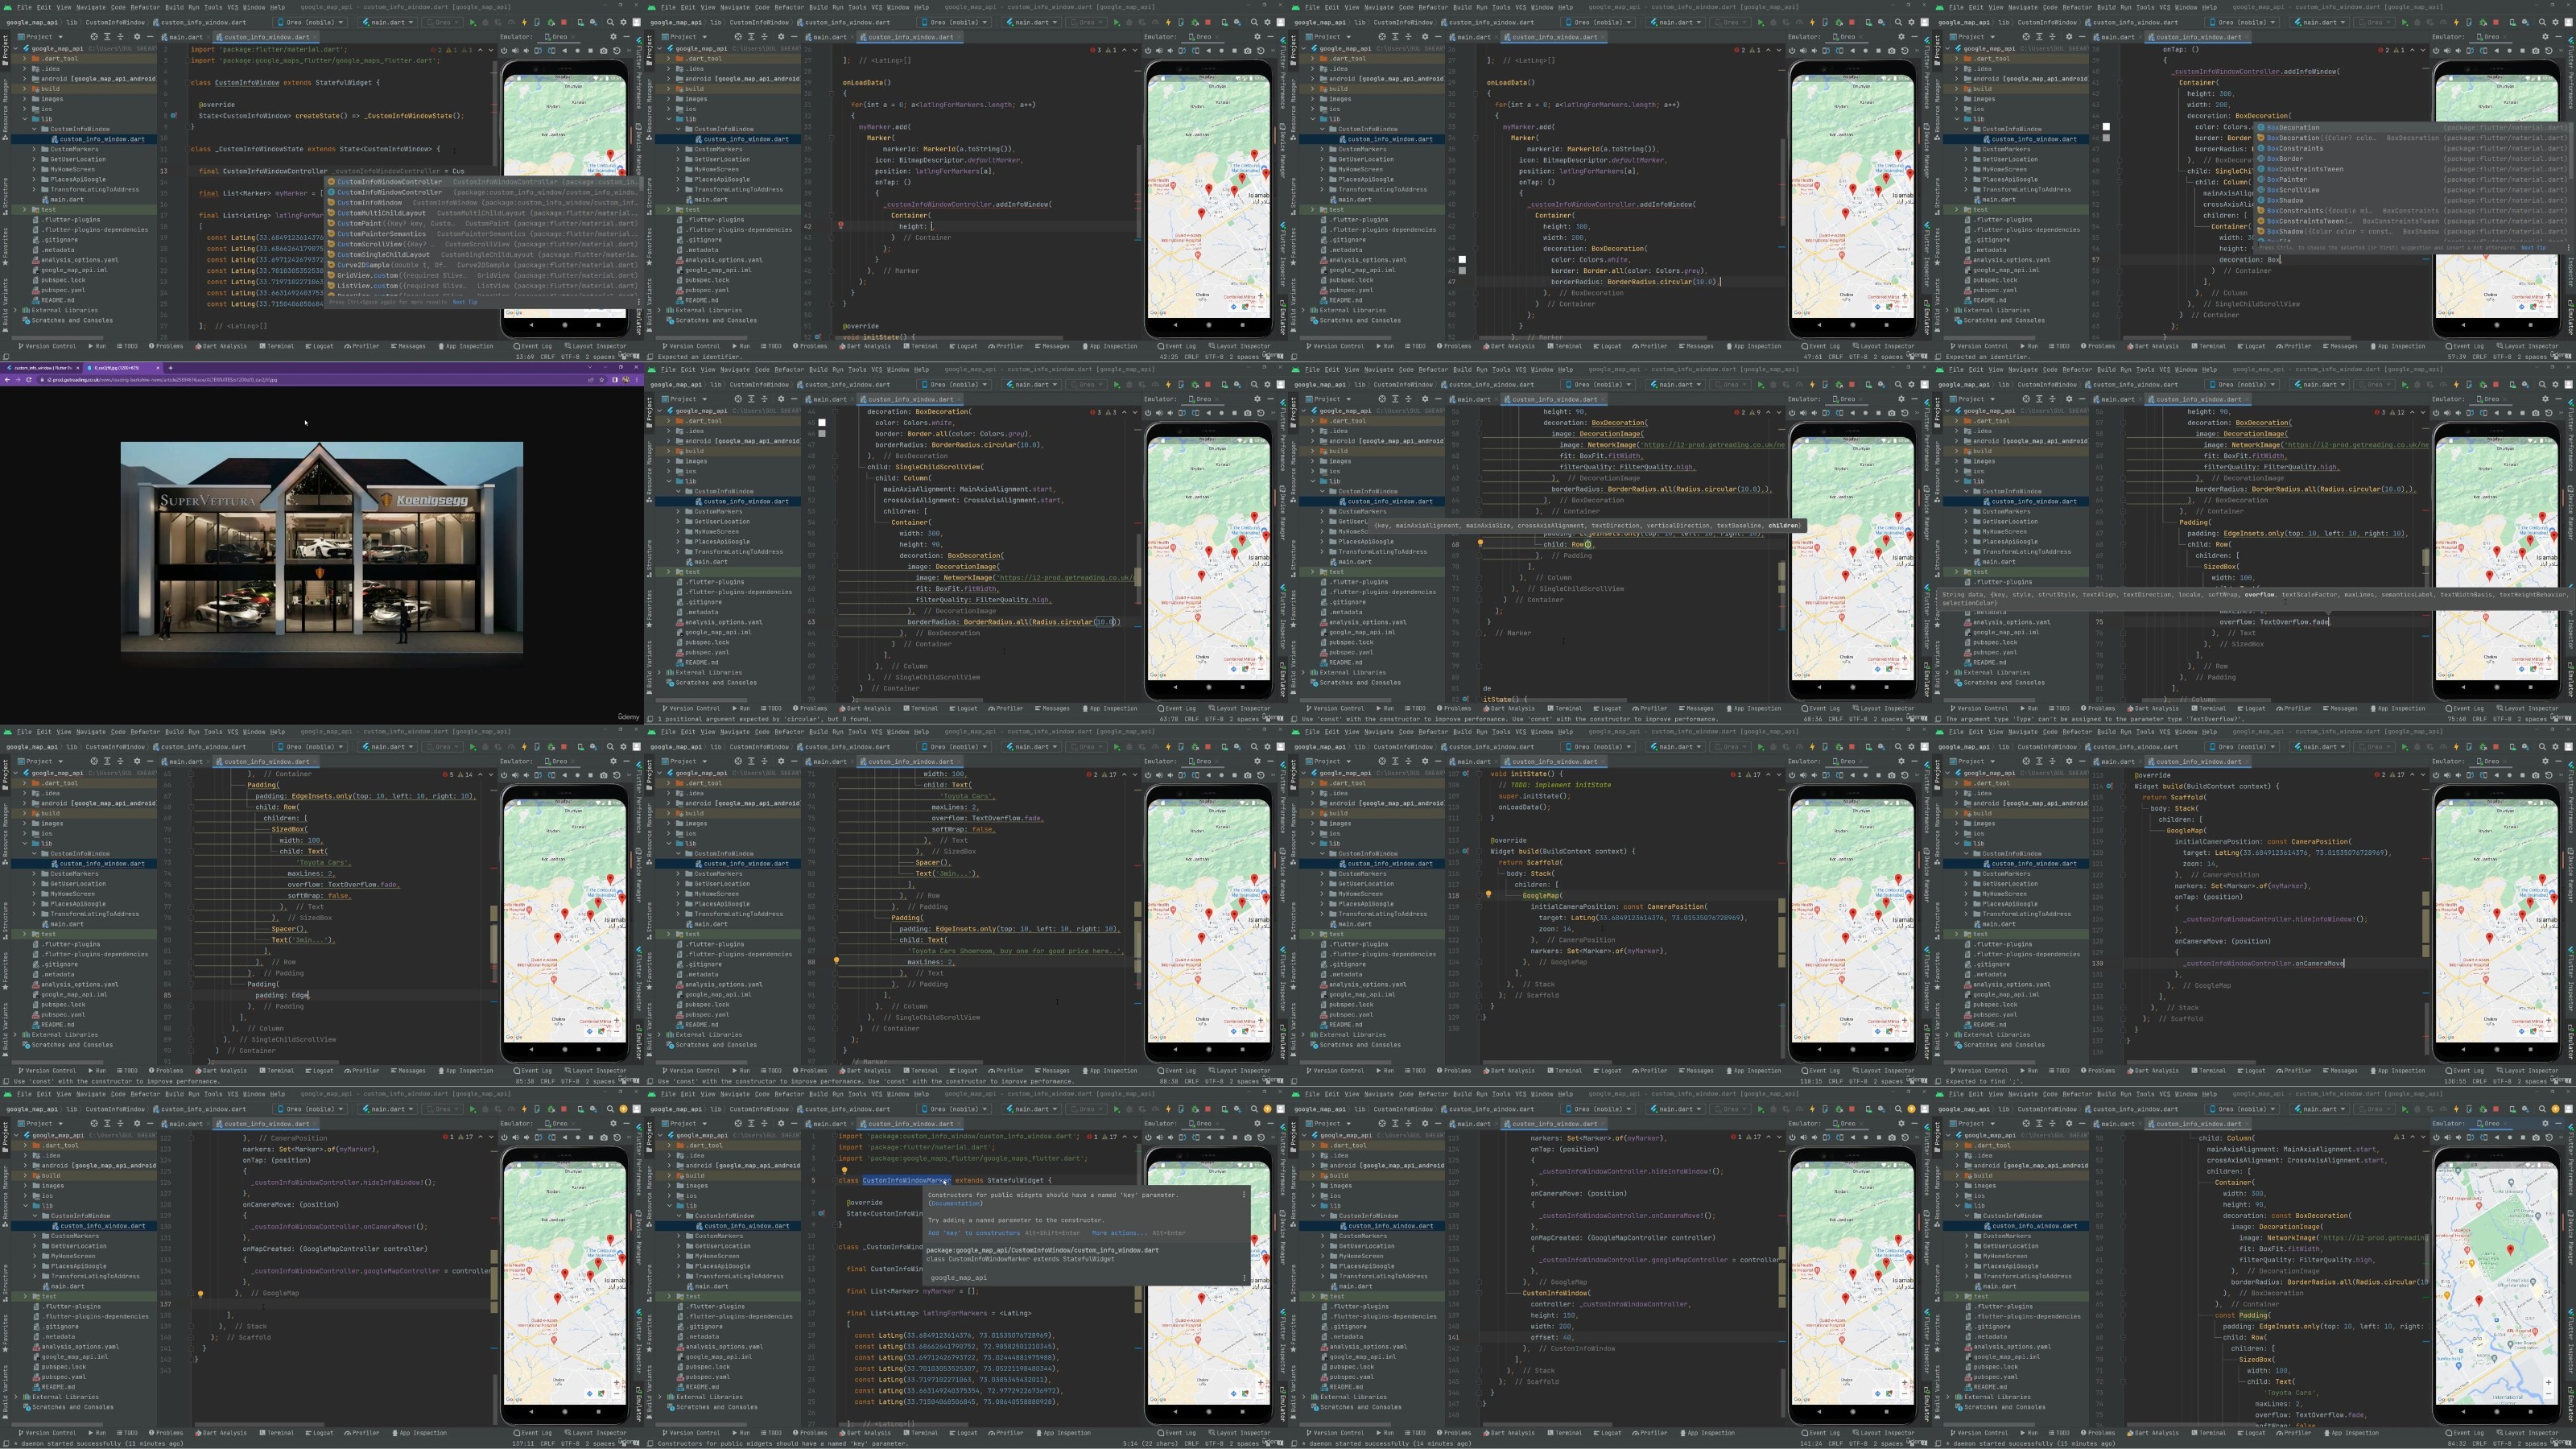Switch to Chrome tab custom_info_window Flutter
This screenshot has height=1449, width=2576.
pos(42,368)
